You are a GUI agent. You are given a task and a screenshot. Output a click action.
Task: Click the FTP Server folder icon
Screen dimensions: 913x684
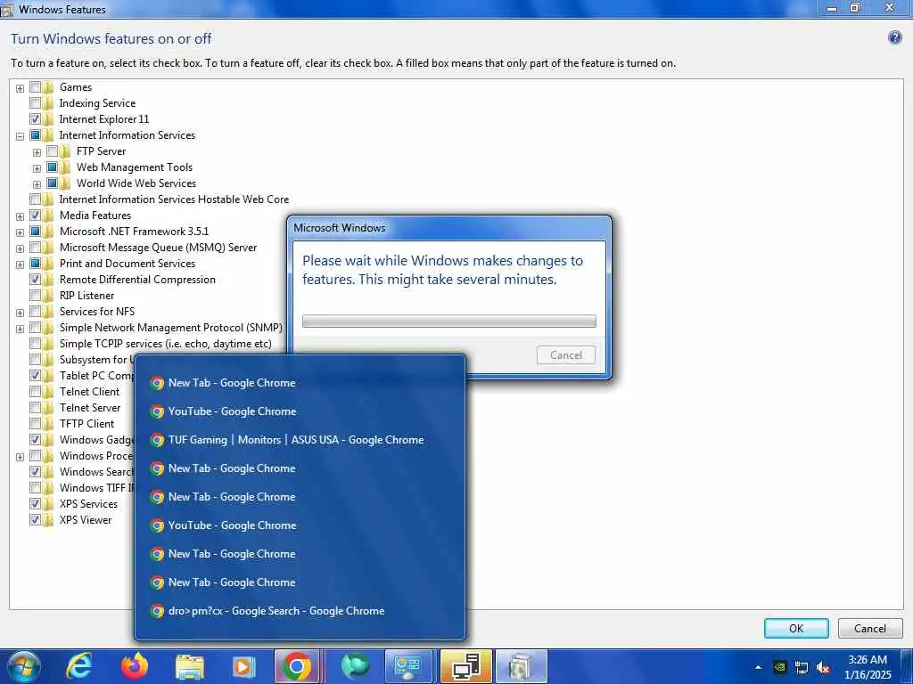point(66,151)
